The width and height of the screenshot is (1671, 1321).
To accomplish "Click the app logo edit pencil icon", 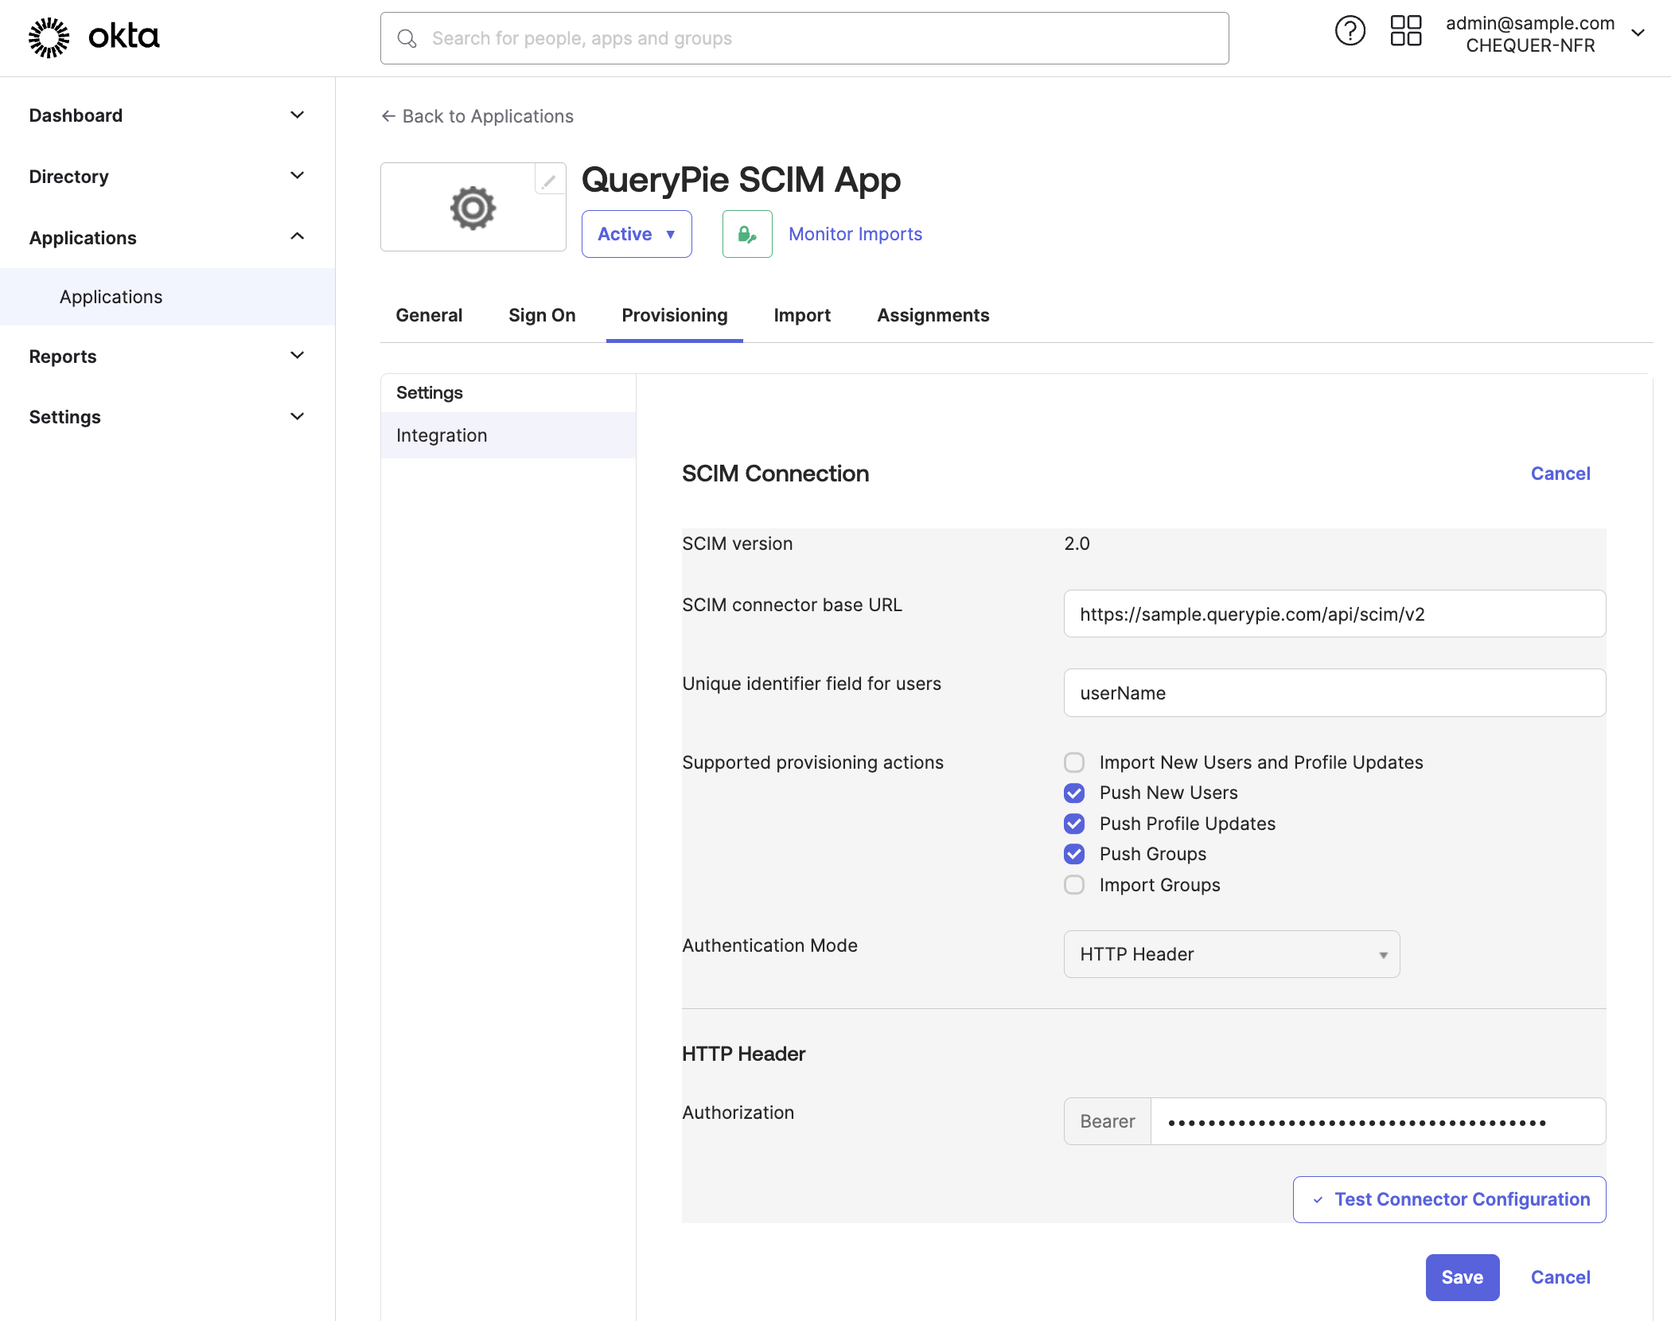I will tap(549, 181).
